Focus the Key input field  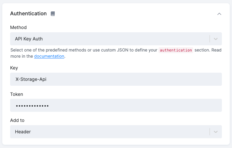pos(116,79)
